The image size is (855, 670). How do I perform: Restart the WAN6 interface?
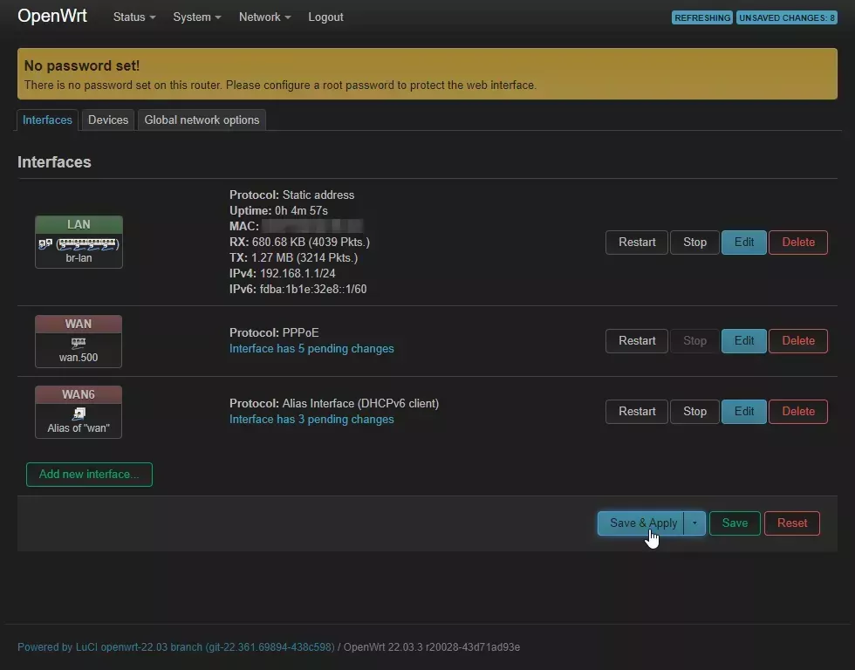click(x=637, y=412)
